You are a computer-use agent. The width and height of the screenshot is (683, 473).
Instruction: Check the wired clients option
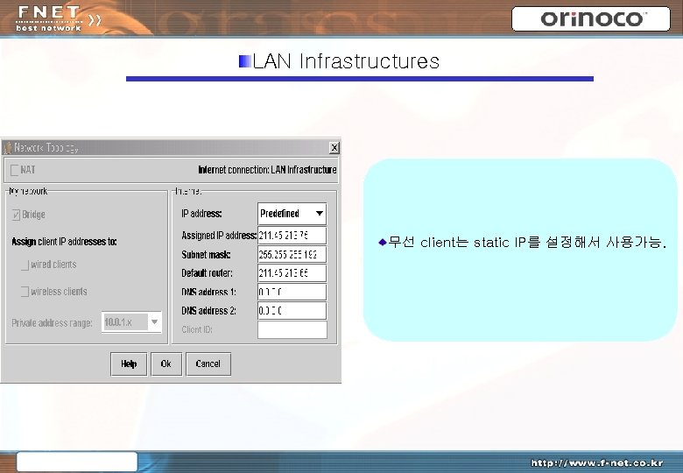(x=25, y=265)
